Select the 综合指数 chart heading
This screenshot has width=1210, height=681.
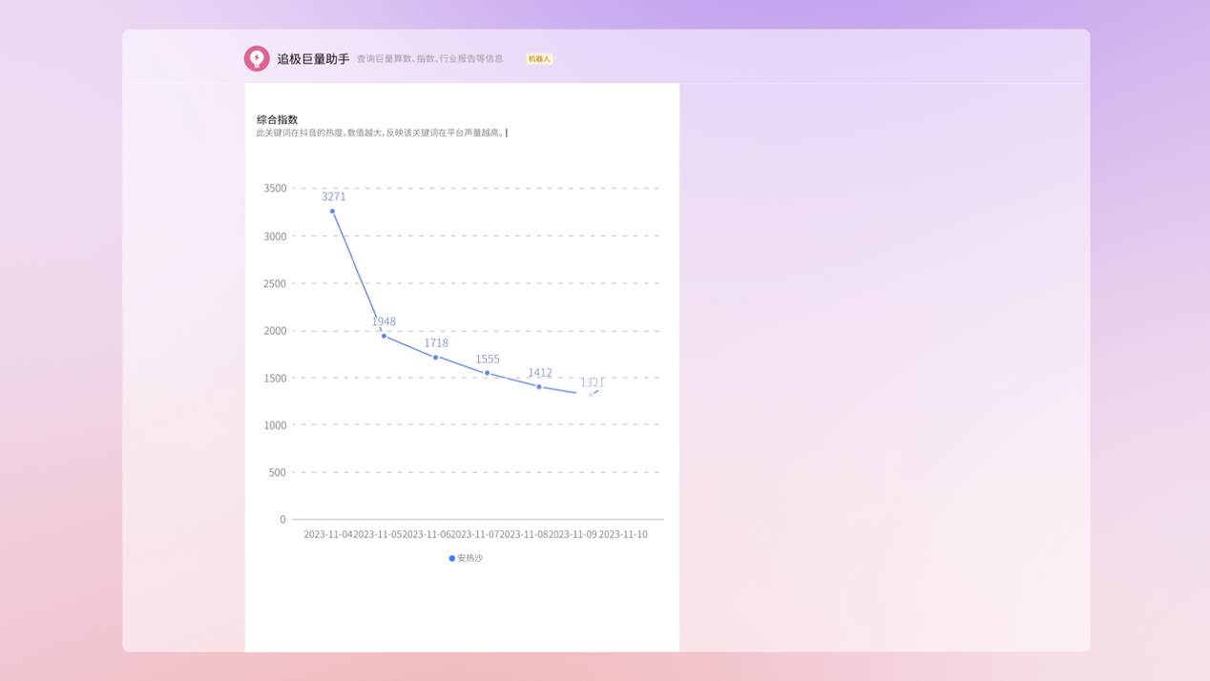(x=277, y=119)
